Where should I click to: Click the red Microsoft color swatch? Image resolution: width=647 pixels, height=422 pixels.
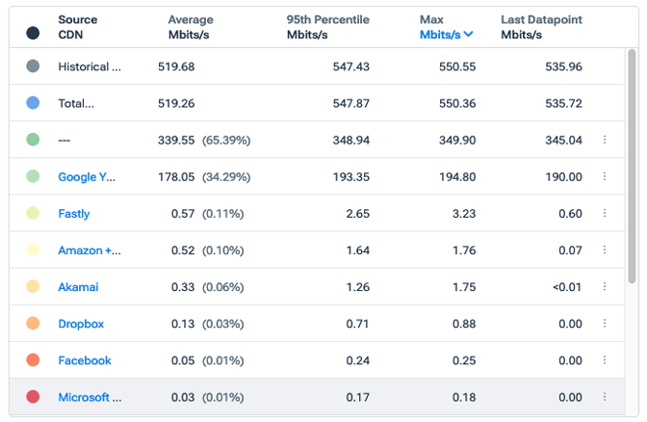point(33,397)
